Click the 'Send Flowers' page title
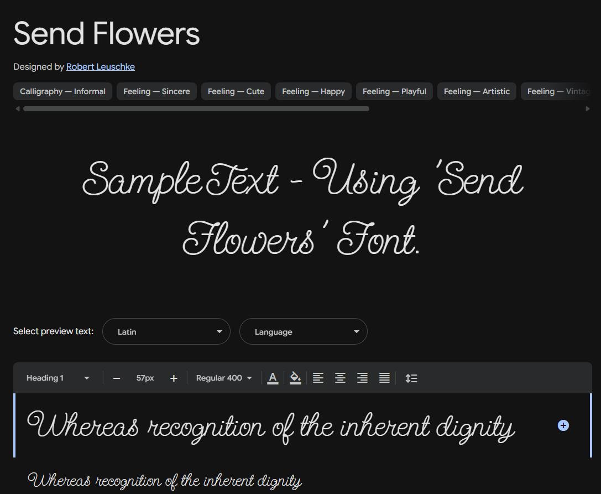The height and width of the screenshot is (494, 601). tap(107, 34)
